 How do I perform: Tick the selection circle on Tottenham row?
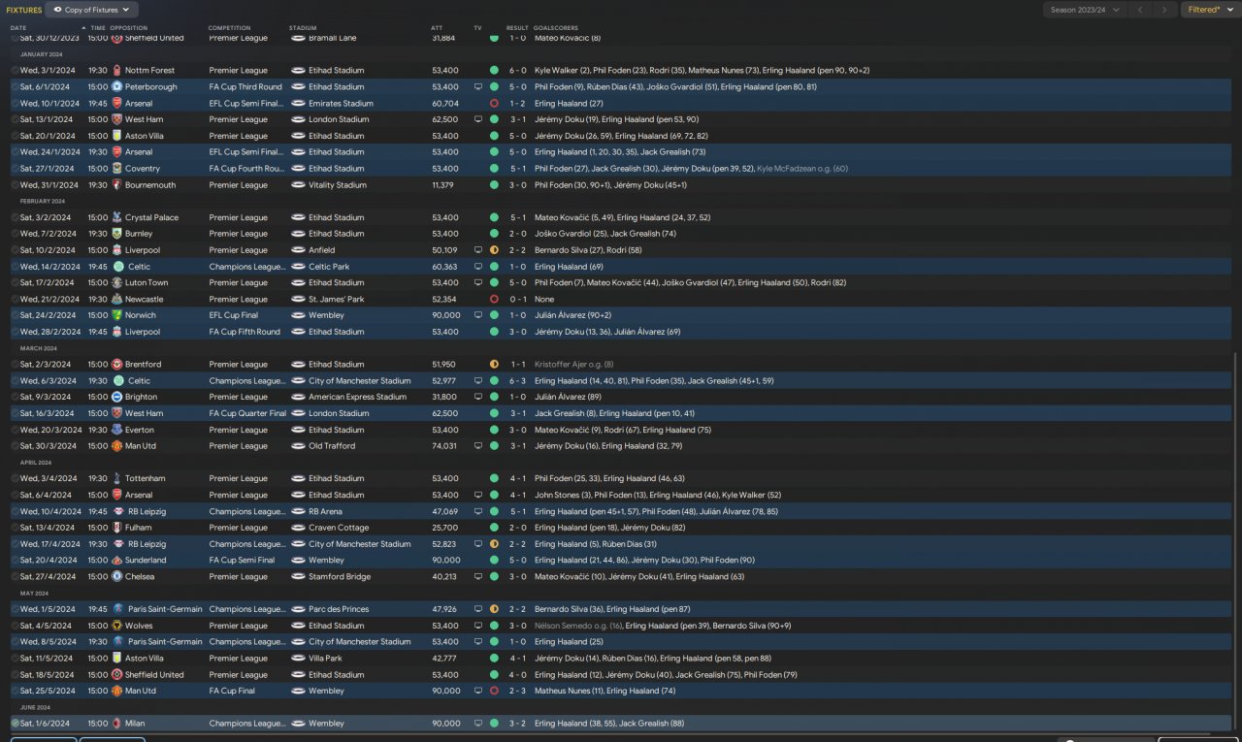15,479
